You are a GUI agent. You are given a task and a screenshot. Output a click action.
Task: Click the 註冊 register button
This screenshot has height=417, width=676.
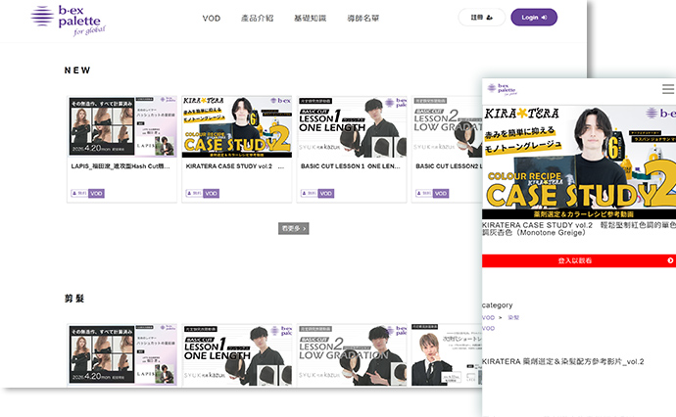click(482, 18)
